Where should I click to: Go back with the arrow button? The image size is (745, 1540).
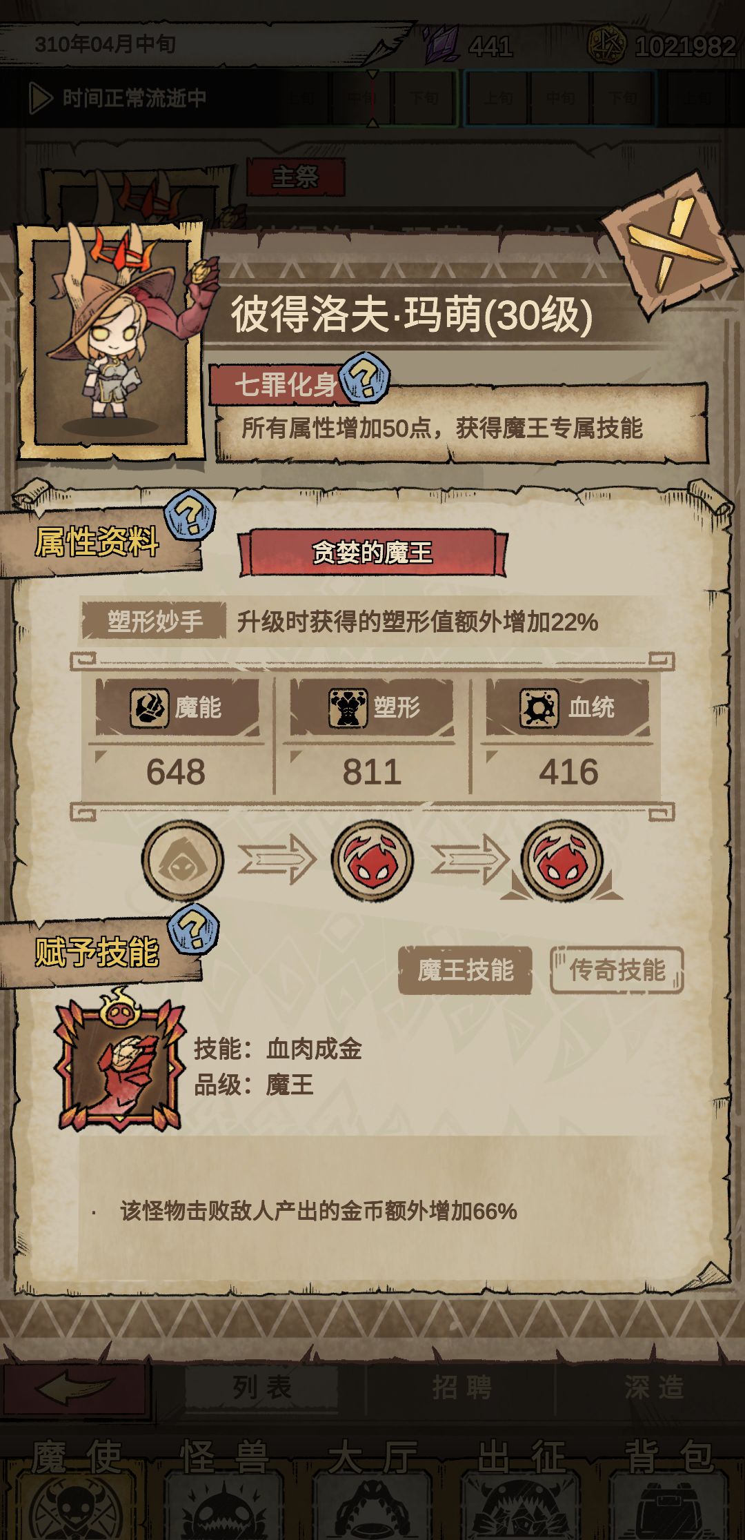[74, 1388]
